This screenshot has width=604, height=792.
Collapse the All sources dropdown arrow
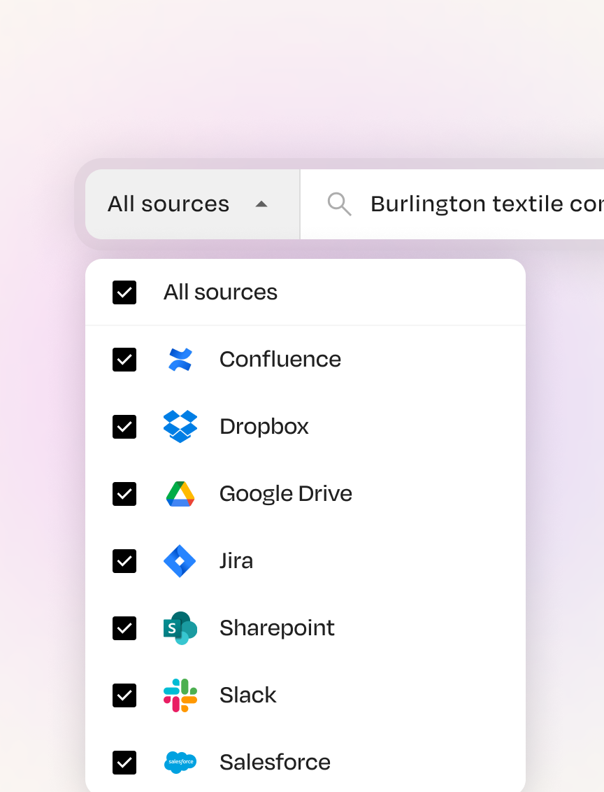(x=261, y=204)
